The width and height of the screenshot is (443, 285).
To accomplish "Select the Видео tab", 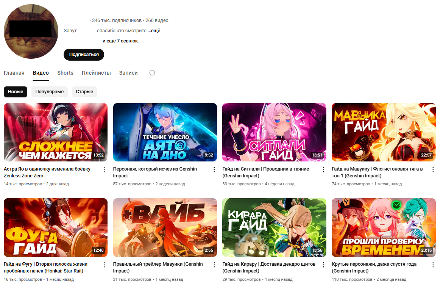I will click(x=41, y=73).
